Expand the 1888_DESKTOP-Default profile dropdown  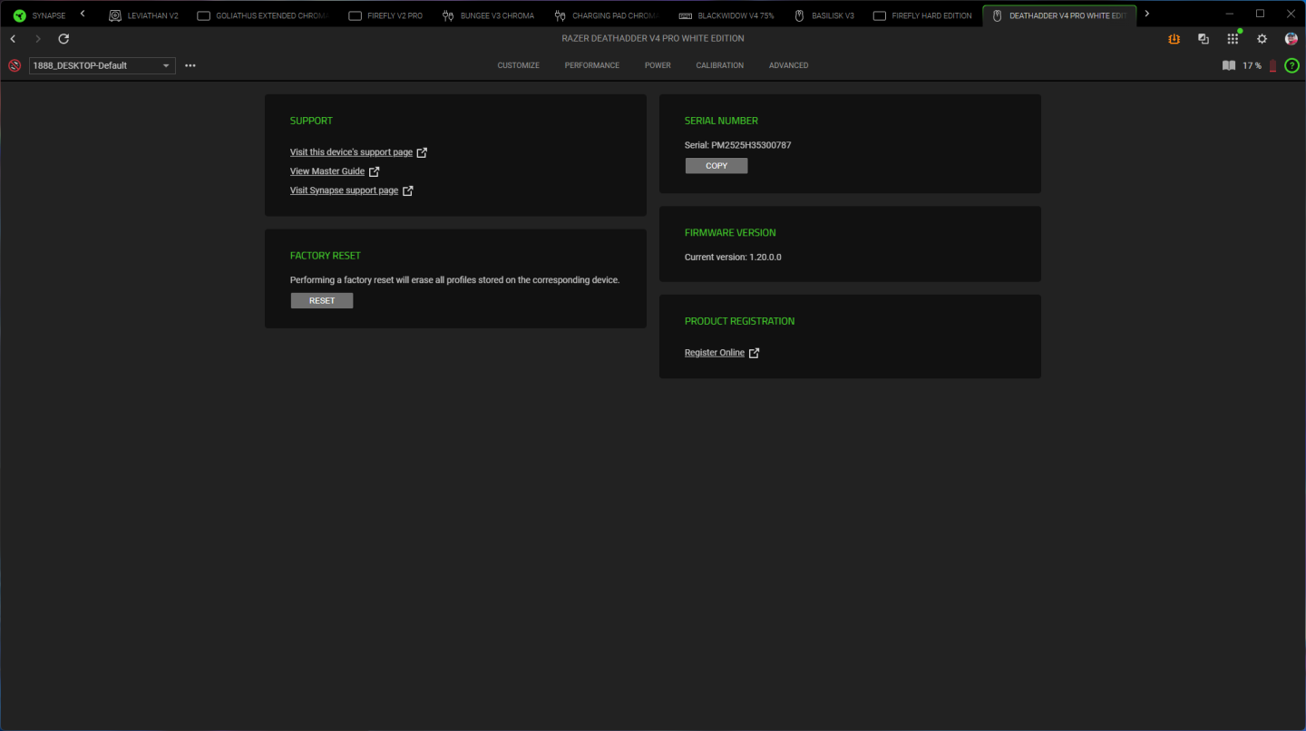(102, 65)
